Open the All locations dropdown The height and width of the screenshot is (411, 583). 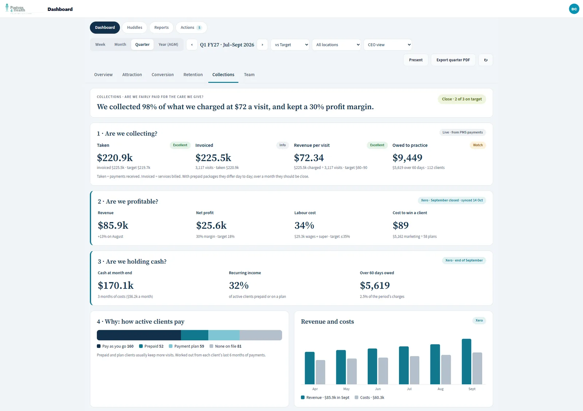[336, 45]
